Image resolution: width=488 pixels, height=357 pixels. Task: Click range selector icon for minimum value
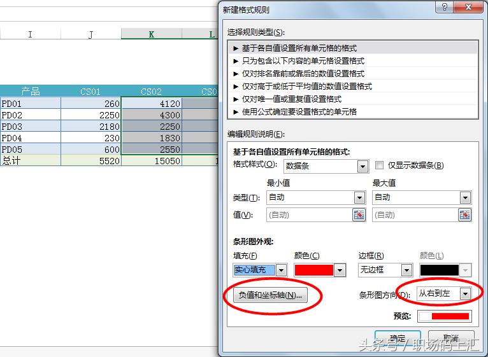click(359, 215)
